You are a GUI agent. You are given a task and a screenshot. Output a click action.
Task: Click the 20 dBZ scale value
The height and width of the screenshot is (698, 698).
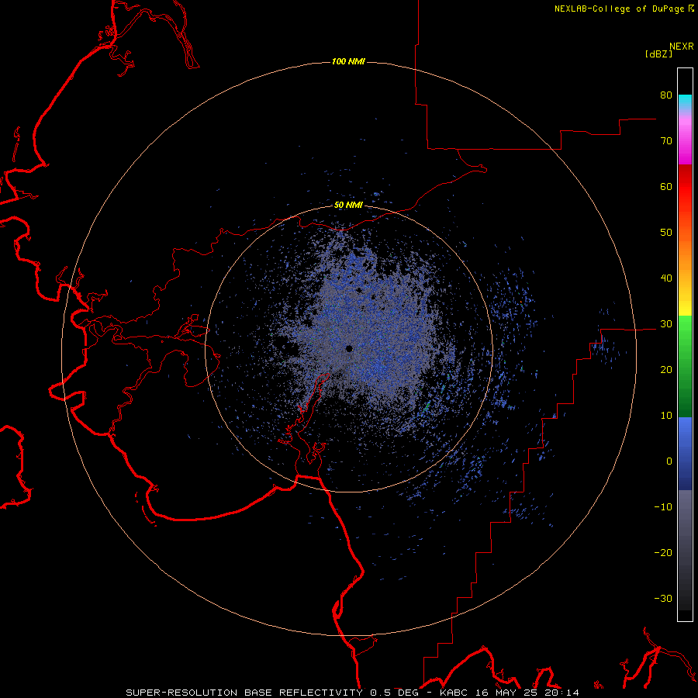point(666,369)
